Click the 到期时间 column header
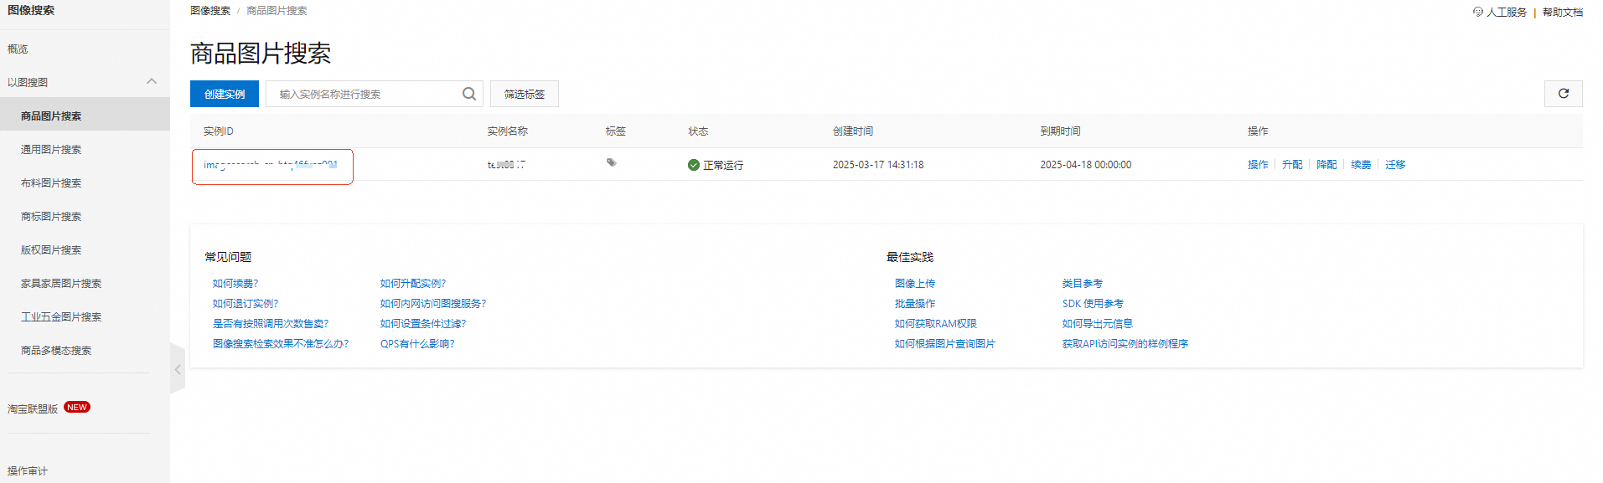The height and width of the screenshot is (483, 1603). pos(1061,131)
